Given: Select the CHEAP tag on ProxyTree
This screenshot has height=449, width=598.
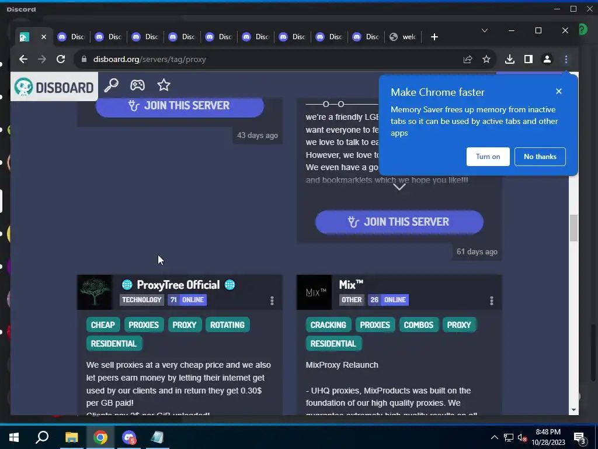Looking at the screenshot, I should pyautogui.click(x=103, y=325).
